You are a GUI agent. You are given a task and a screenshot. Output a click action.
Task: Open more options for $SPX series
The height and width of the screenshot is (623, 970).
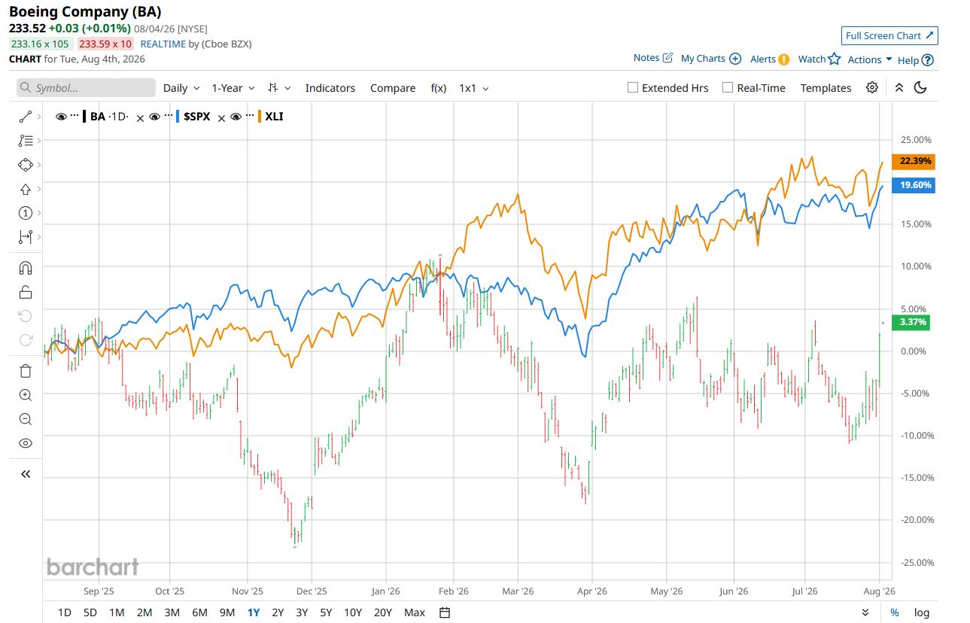click(x=167, y=117)
